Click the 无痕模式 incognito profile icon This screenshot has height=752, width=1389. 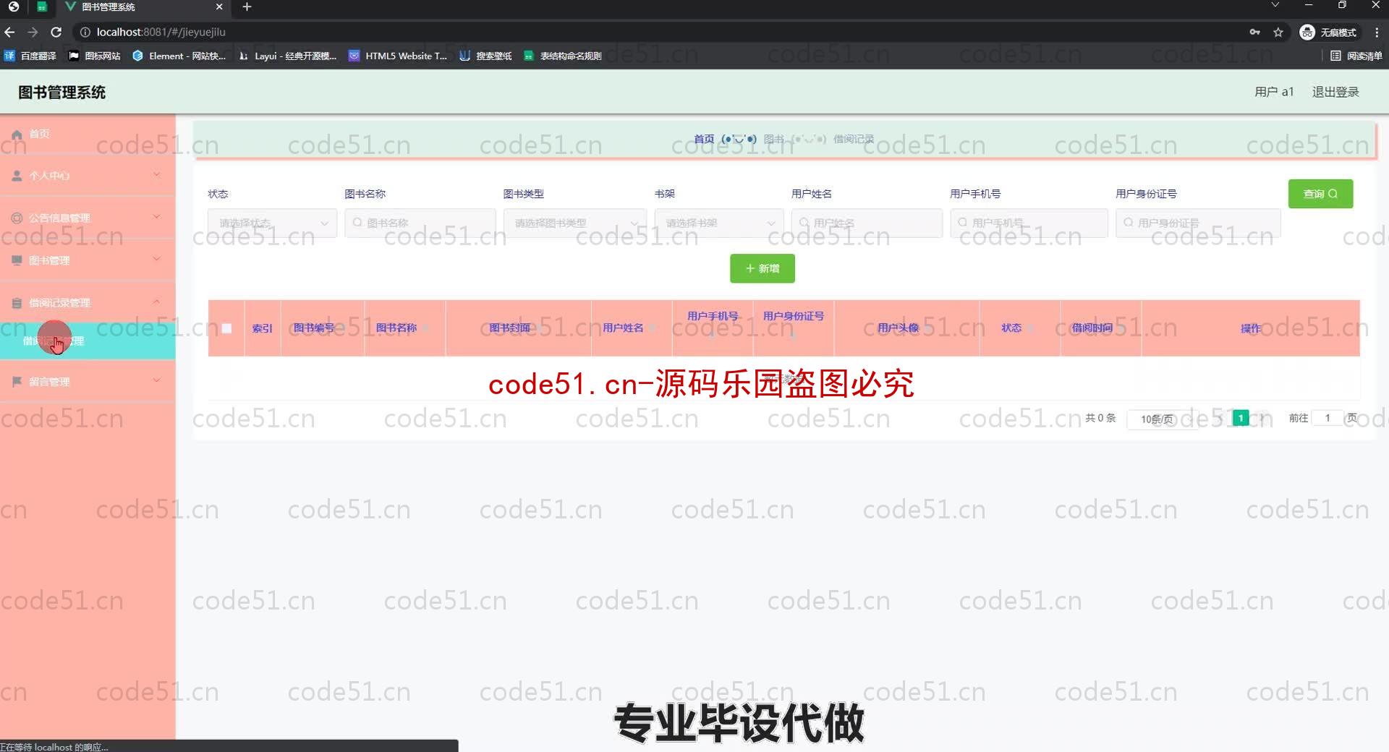tap(1307, 32)
